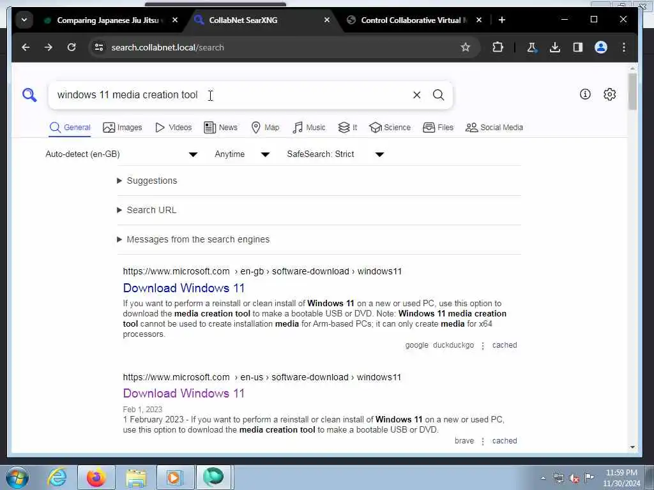
Task: Click the SearXNG logo magnifier icon
Action: (29, 95)
